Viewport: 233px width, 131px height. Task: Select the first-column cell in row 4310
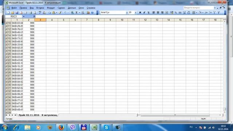pos(17,23)
